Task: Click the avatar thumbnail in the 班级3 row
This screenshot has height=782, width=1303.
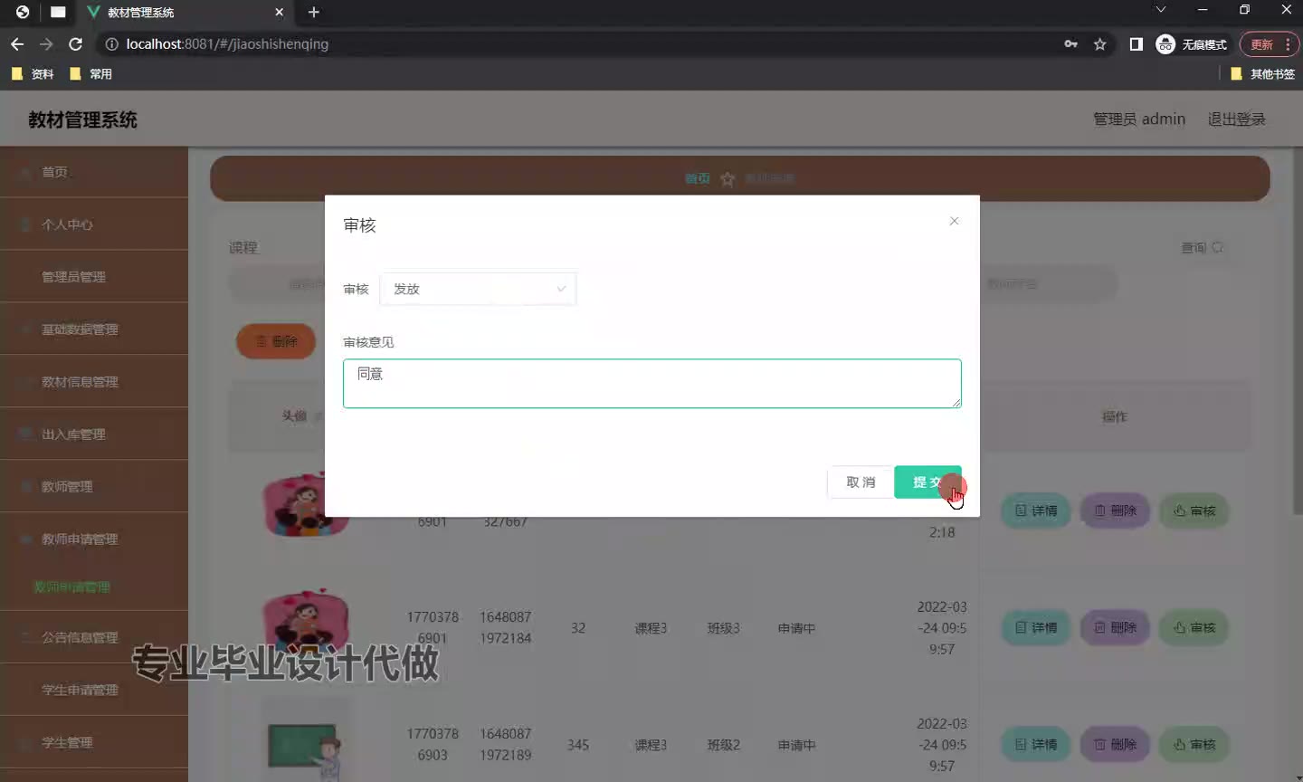Action: [306, 625]
